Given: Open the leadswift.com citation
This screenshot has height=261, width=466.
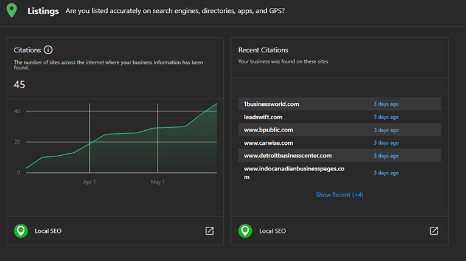Looking at the screenshot, I should [x=263, y=117].
